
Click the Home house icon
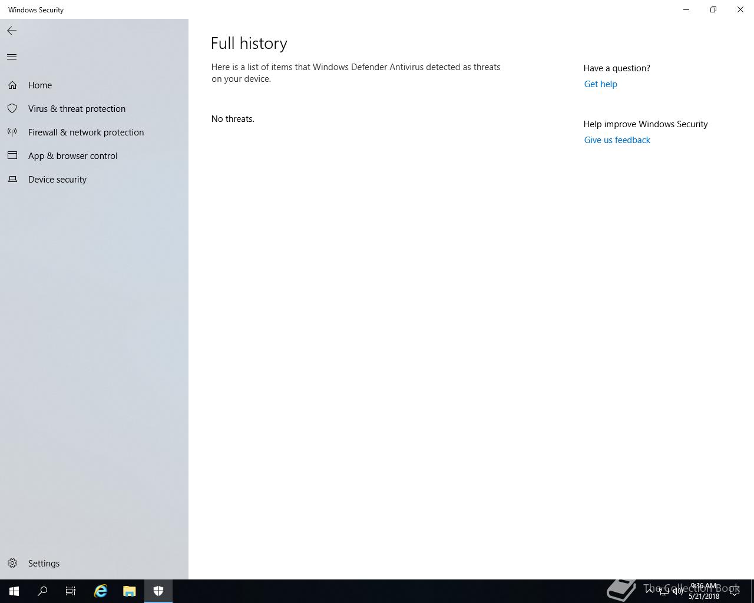pos(12,85)
